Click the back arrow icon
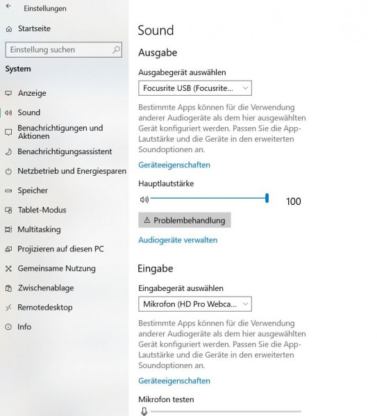377x416 pixels. pos(9,7)
